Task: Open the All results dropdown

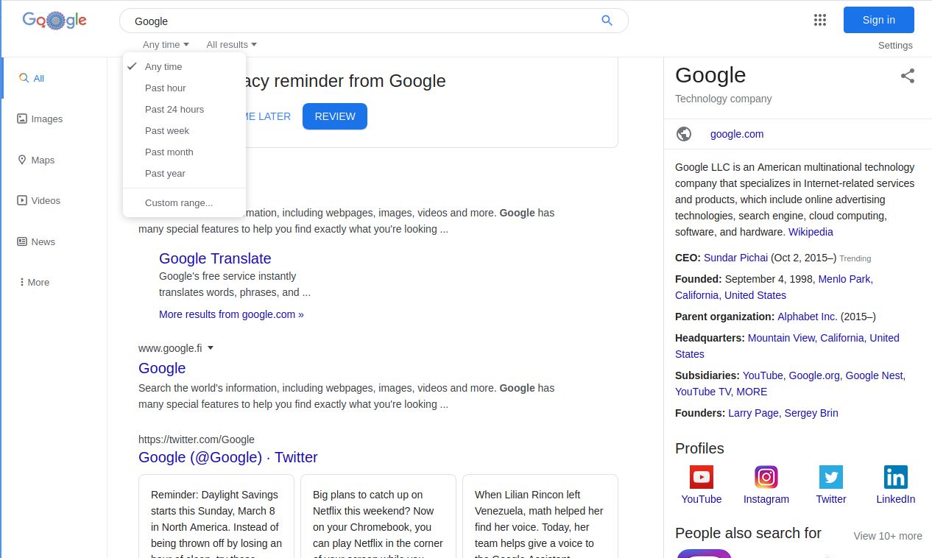Action: click(232, 45)
